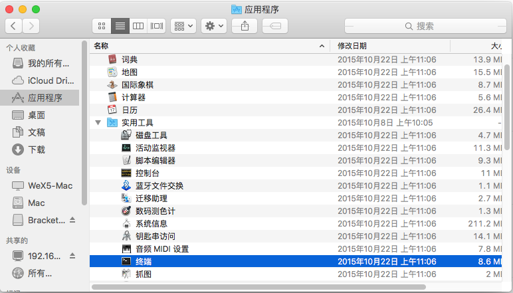Select the 磁盘工具 icon
The height and width of the screenshot is (293, 513).
coord(126,135)
